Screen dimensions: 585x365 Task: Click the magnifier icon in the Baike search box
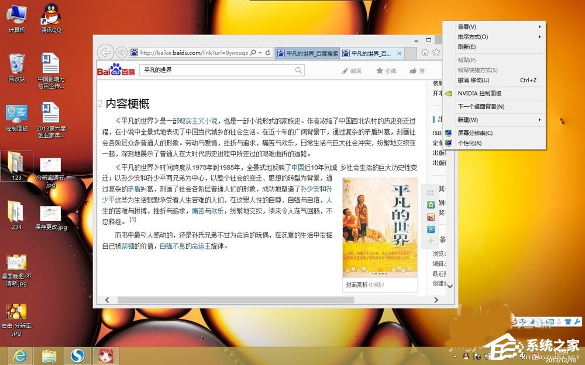298,69
